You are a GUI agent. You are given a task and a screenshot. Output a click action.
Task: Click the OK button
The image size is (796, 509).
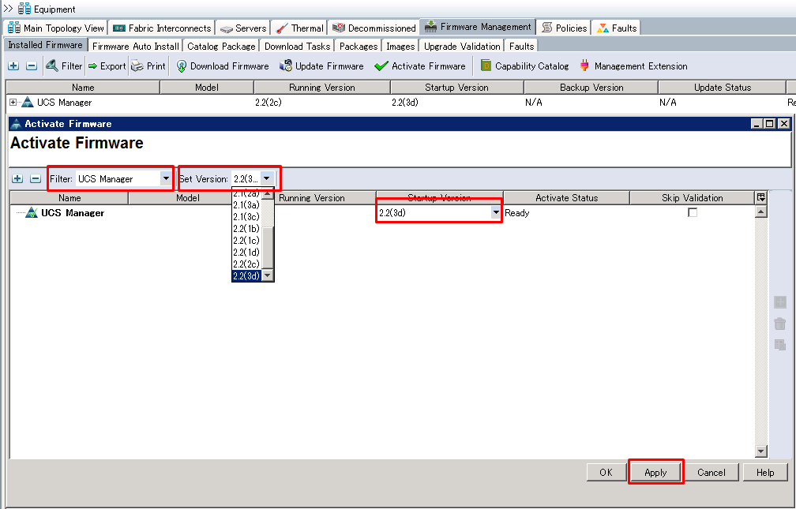tap(606, 473)
